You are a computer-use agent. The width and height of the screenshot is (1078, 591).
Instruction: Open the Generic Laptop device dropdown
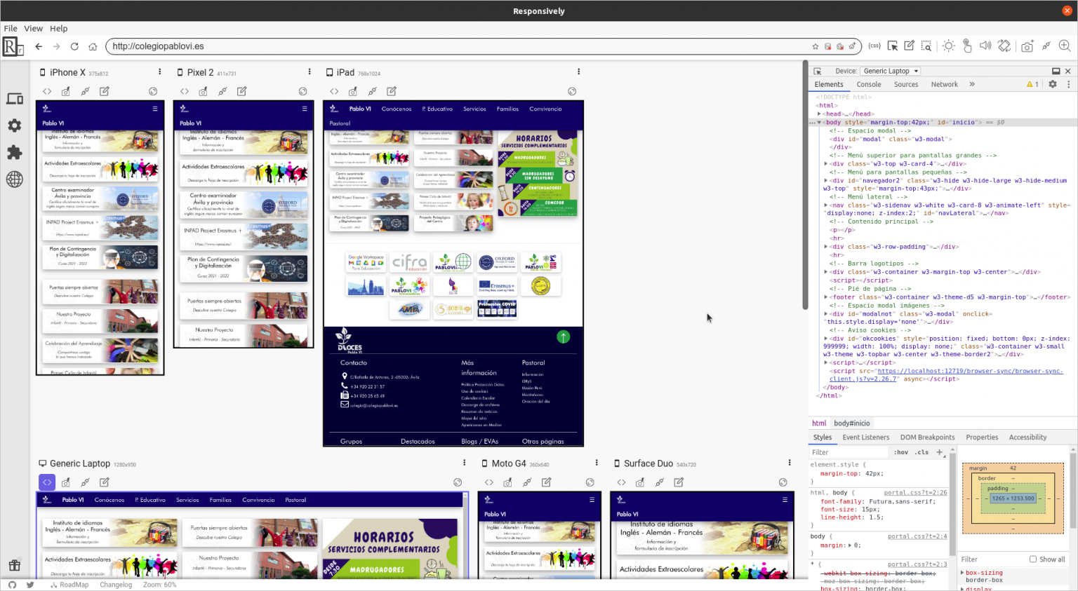coord(891,71)
